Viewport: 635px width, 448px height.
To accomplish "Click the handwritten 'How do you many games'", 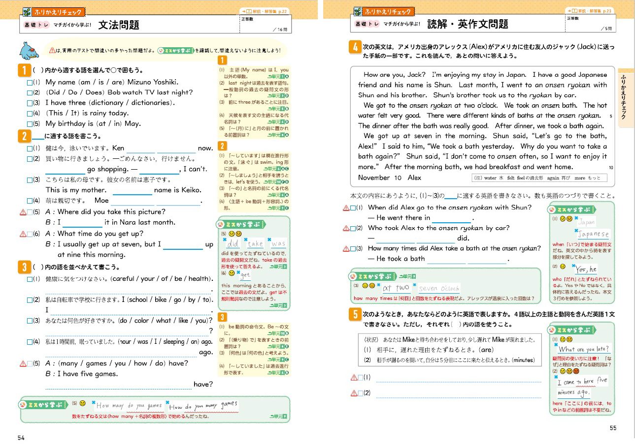I will point(204,406).
